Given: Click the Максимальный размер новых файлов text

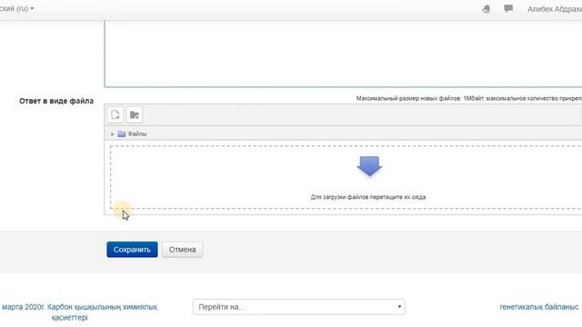Looking at the screenshot, I should (469, 98).
